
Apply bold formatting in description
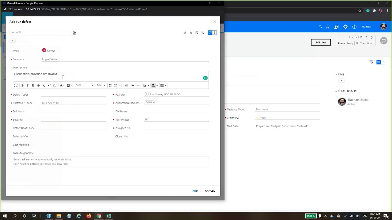22,85
